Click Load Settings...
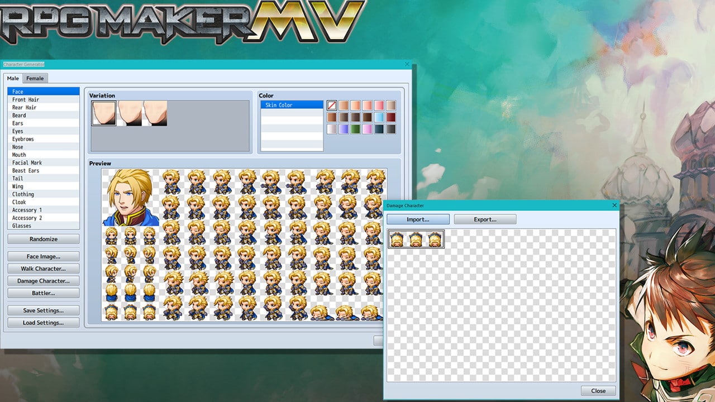The width and height of the screenshot is (715, 402). click(x=44, y=323)
